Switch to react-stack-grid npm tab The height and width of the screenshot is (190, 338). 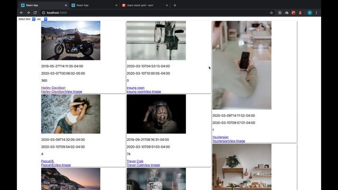[x=145, y=5]
